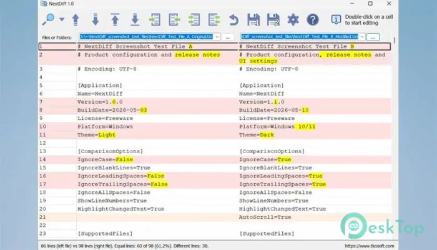Select right cell 'IgnoreTrailingSpaces=True'
Screen dimensions: 437x250
click(x=315, y=184)
